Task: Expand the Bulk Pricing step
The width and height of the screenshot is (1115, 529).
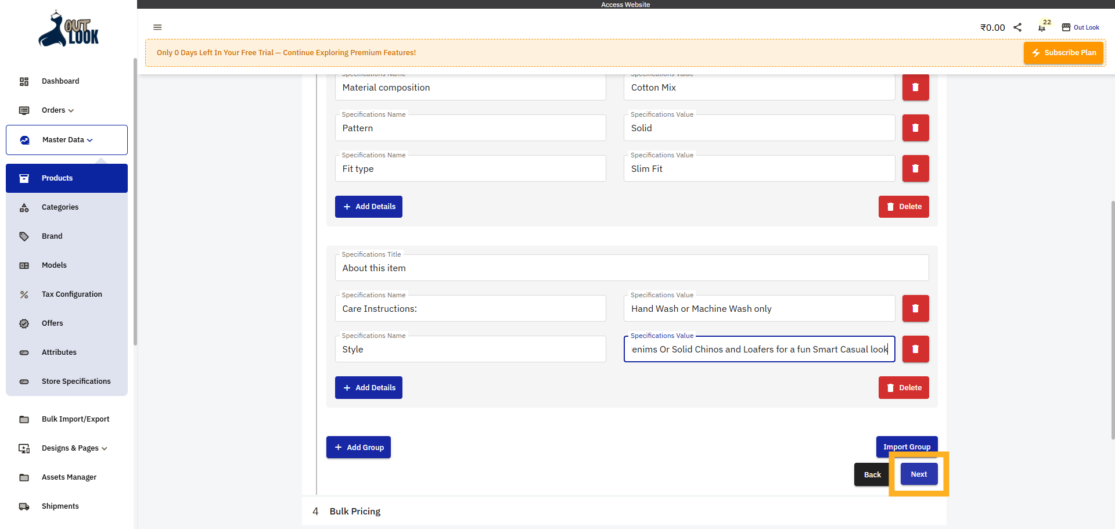Action: (355, 512)
